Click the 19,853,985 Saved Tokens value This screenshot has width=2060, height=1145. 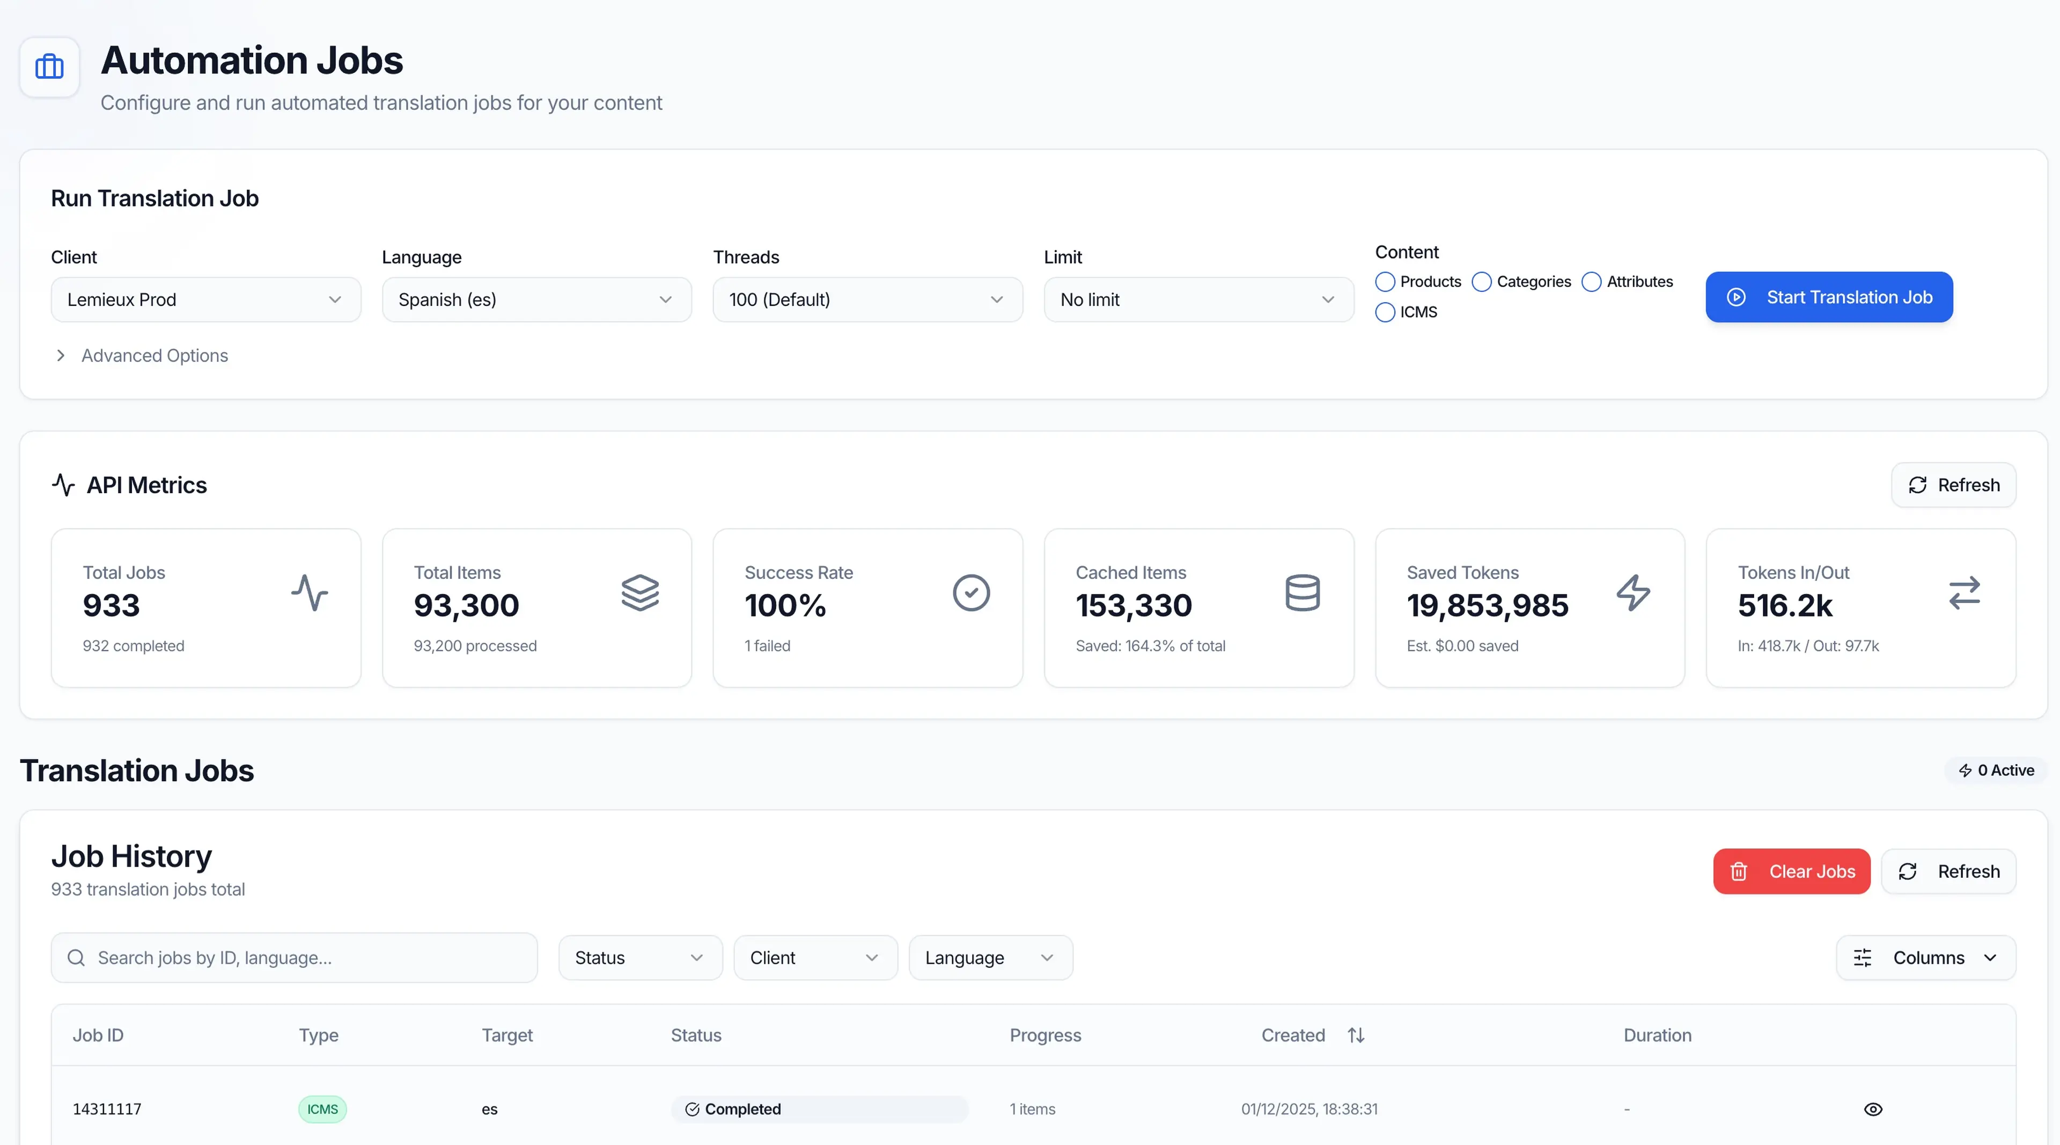tap(1488, 606)
